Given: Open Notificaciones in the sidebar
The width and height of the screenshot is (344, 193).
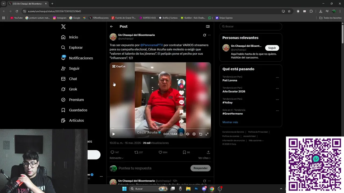Looking at the screenshot, I should 77,58.
